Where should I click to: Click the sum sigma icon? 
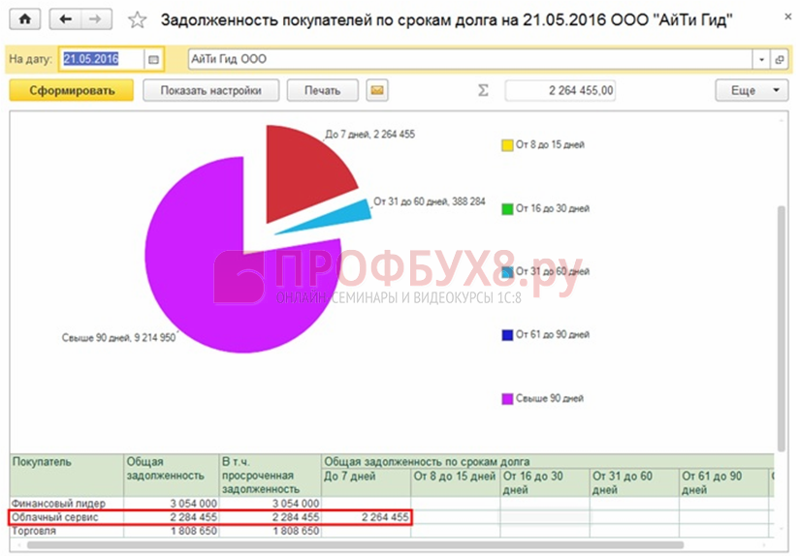pyautogui.click(x=483, y=91)
